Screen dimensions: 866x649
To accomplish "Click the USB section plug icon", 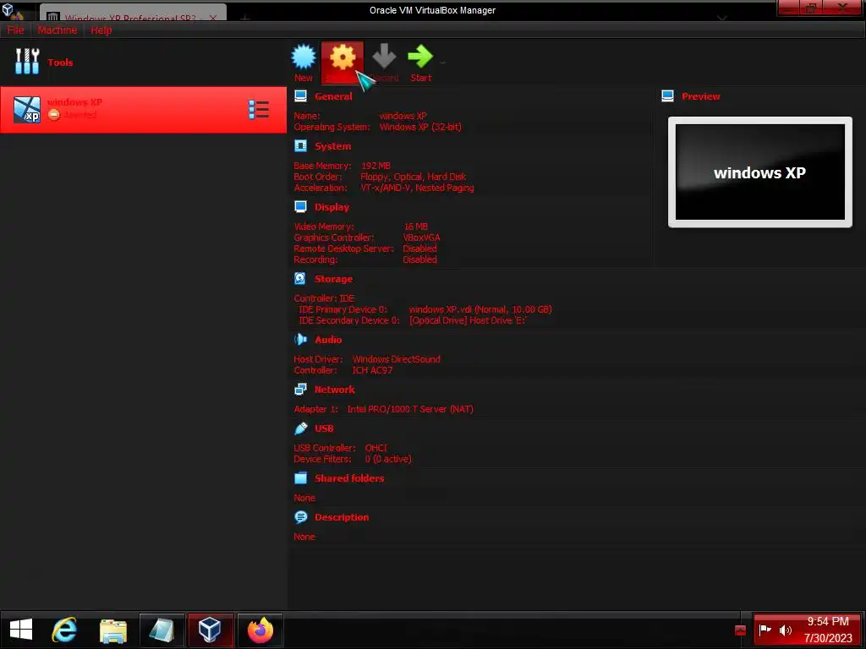I will (x=300, y=428).
